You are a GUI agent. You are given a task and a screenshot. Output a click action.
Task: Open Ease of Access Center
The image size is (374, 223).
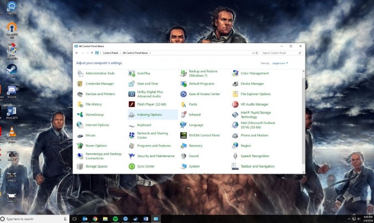pos(204,94)
